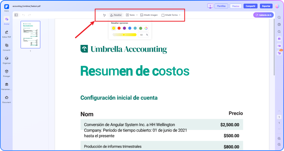
Task: Pick the green highlight color
Action: (x=141, y=28)
